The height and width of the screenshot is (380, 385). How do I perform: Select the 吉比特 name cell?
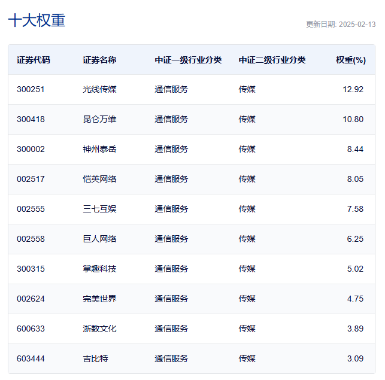(x=95, y=359)
